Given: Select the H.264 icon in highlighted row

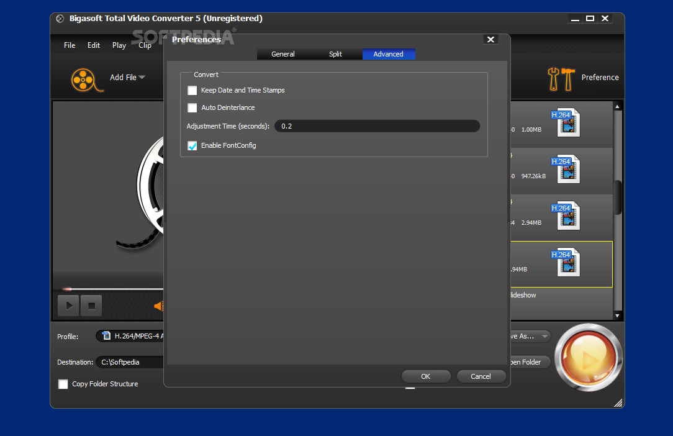Looking at the screenshot, I should click(x=566, y=262).
